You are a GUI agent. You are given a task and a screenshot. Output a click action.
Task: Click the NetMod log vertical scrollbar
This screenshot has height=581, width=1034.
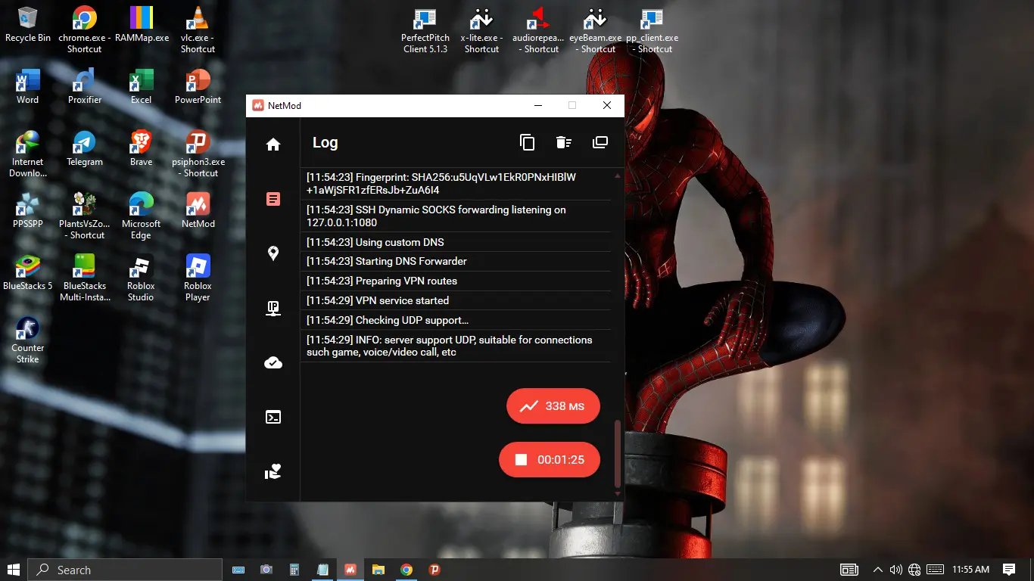[618, 454]
